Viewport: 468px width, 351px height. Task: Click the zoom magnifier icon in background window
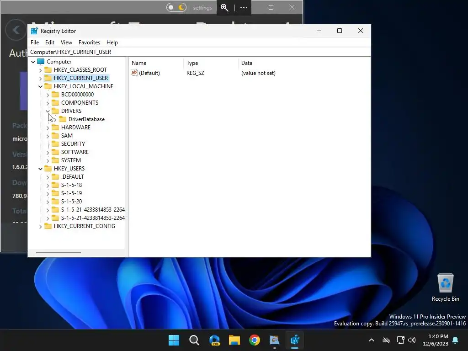(224, 8)
